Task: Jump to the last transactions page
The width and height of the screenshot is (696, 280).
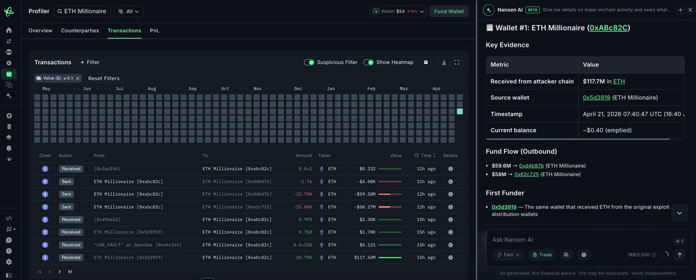Action: (x=70, y=271)
